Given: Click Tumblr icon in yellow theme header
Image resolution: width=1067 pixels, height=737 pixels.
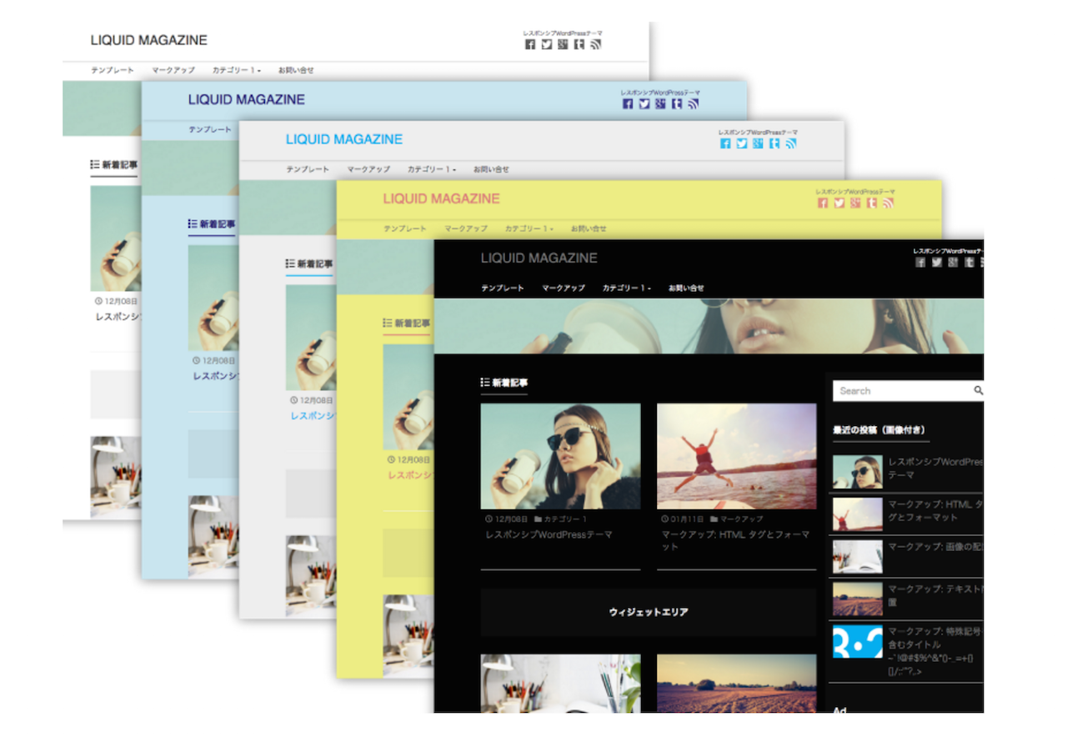Looking at the screenshot, I should coord(871,203).
